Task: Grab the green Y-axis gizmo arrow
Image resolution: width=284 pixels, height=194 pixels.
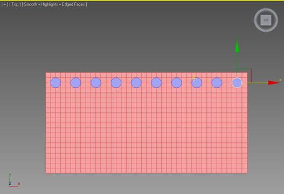Action: [x=237, y=46]
